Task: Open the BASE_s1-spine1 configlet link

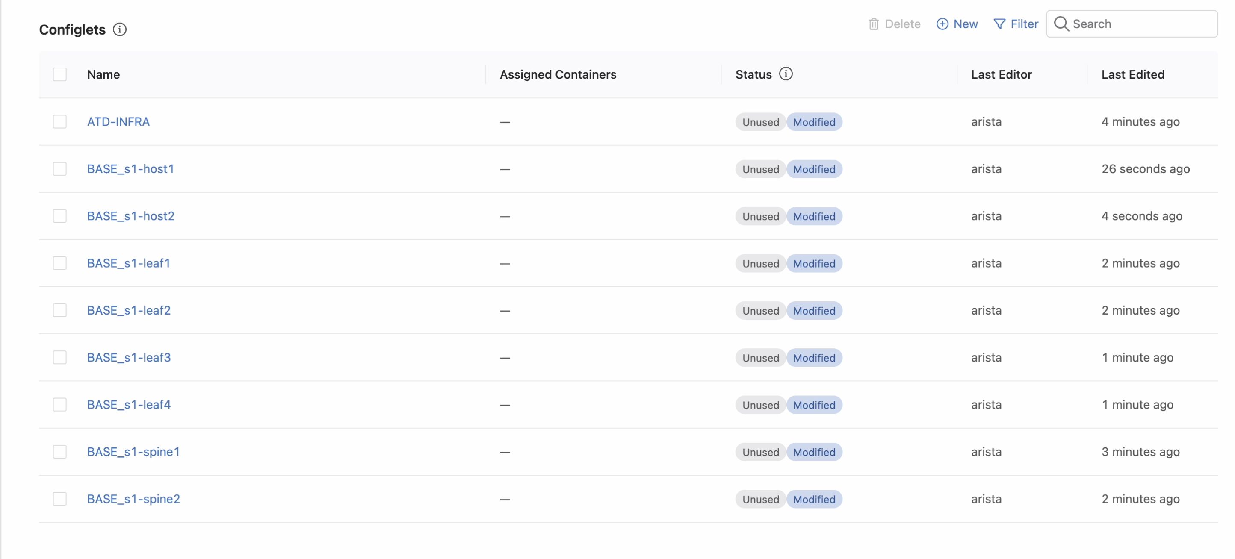Action: [133, 452]
